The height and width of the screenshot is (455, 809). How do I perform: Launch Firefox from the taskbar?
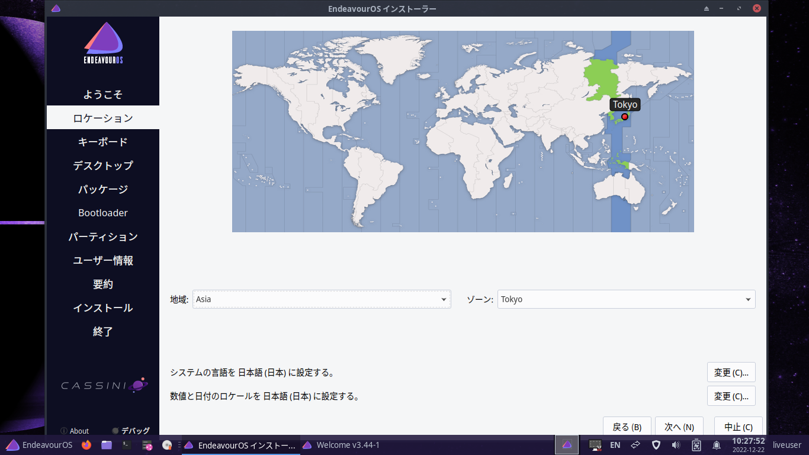(86, 445)
